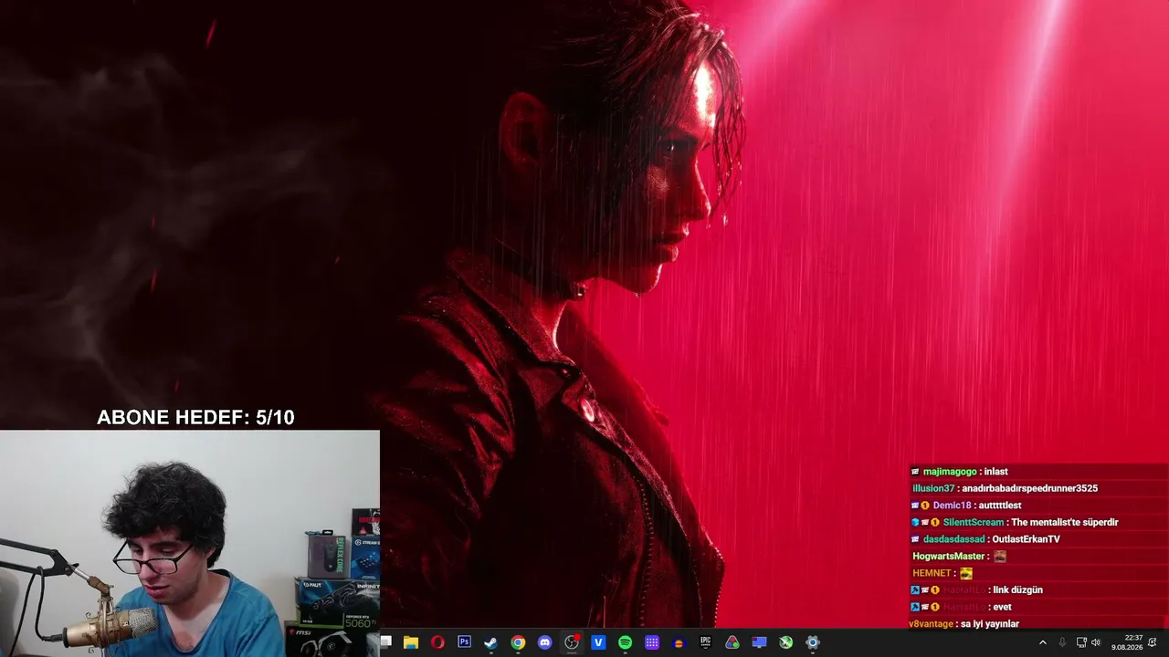Open the network tray icon
This screenshot has width=1169, height=657.
pyautogui.click(x=1081, y=642)
